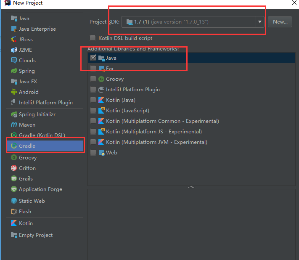Open the Project SDK dropdown arrow
The height and width of the screenshot is (260, 299).
tap(260, 22)
